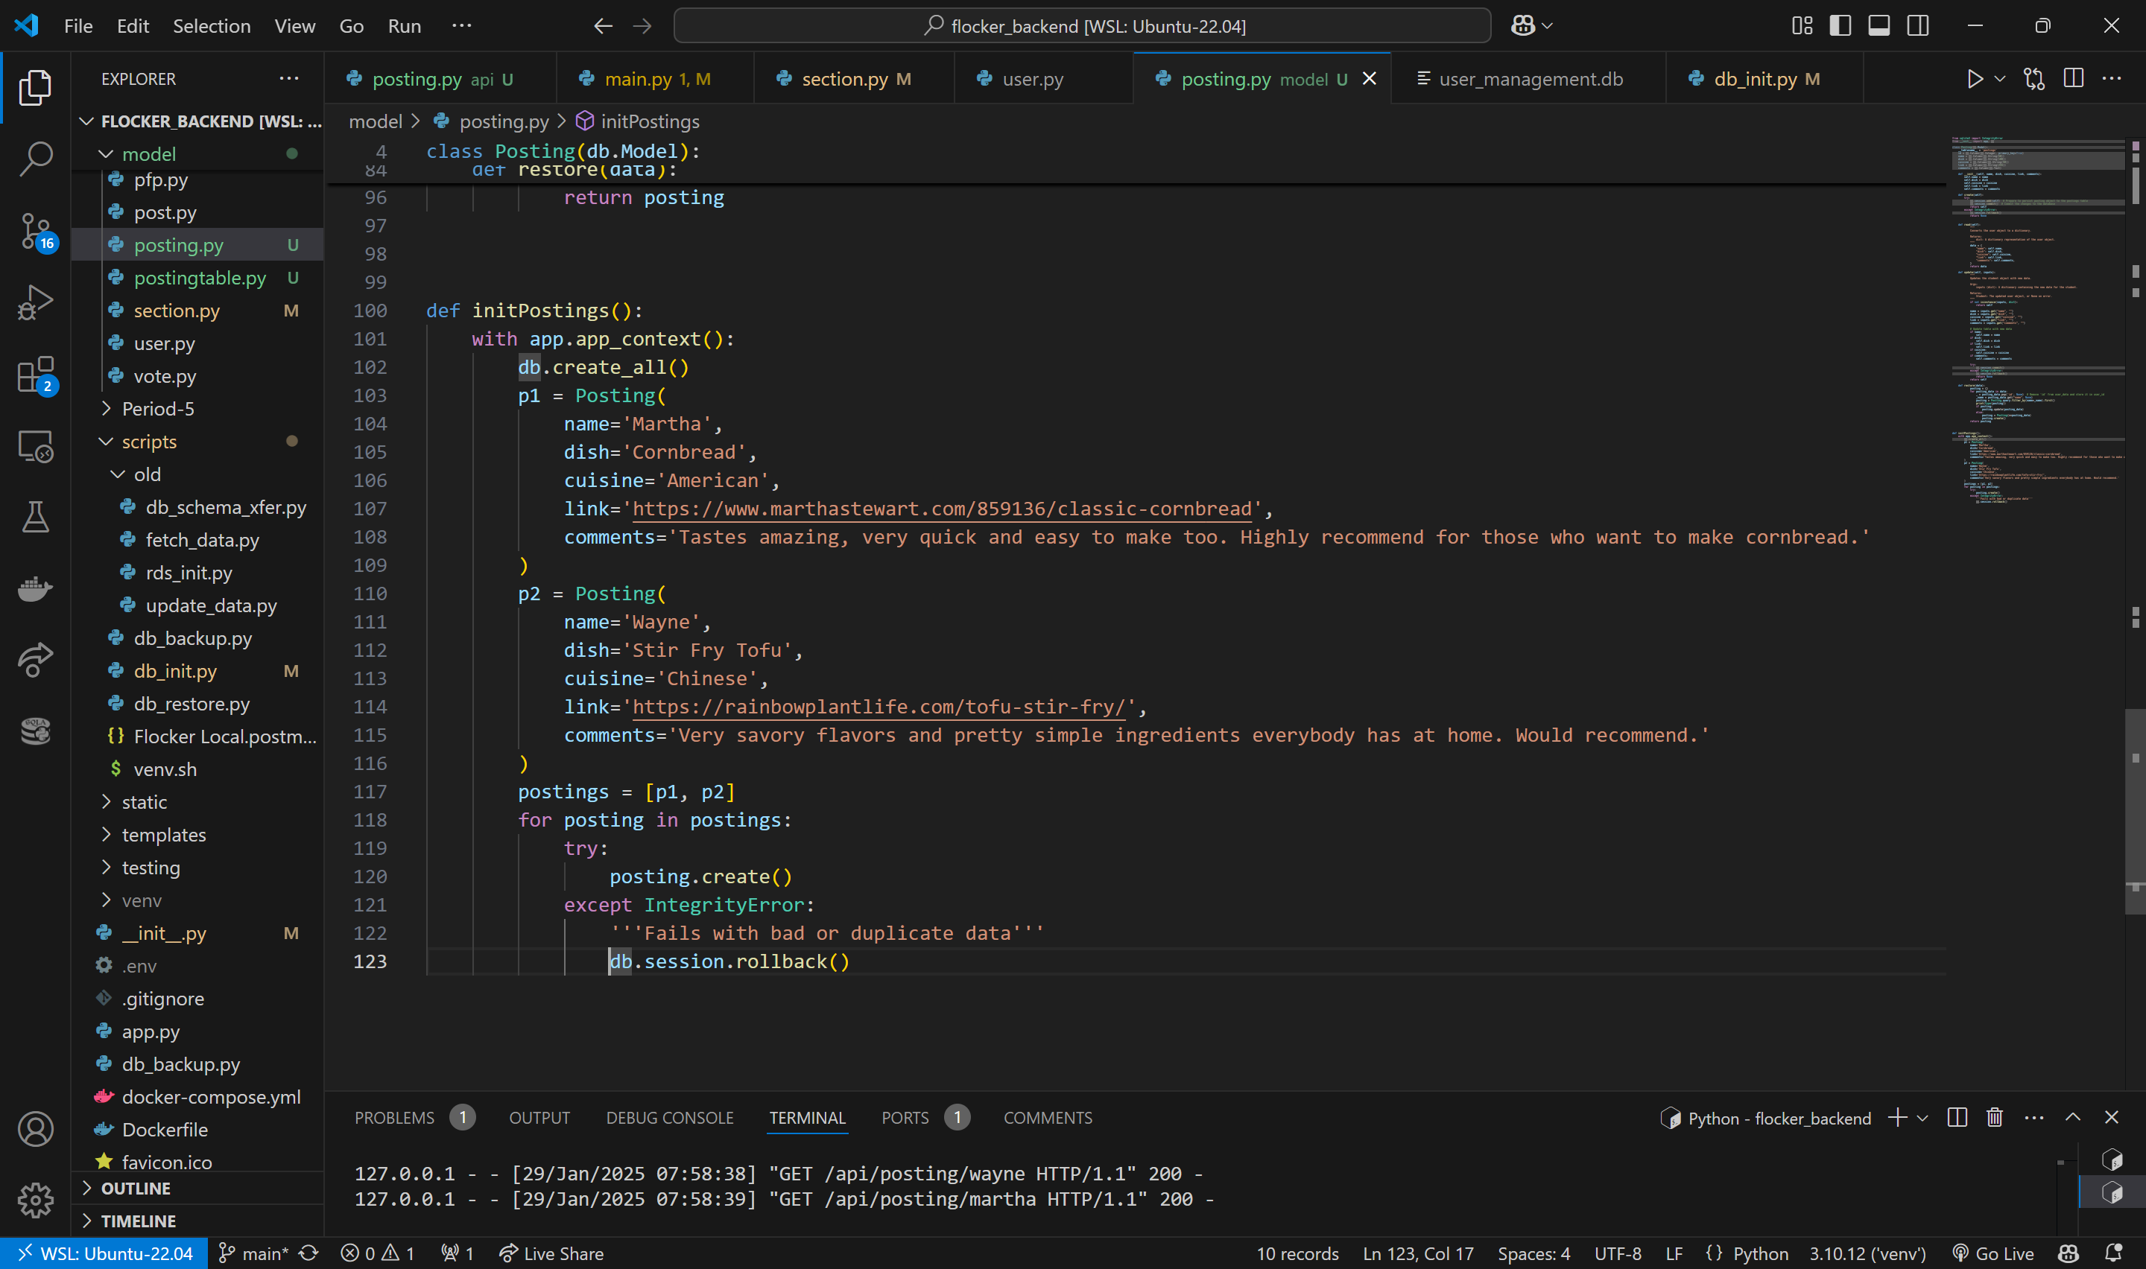The width and height of the screenshot is (2146, 1269).
Task: Click the Git branch indicator 'main*'
Action: point(257,1253)
